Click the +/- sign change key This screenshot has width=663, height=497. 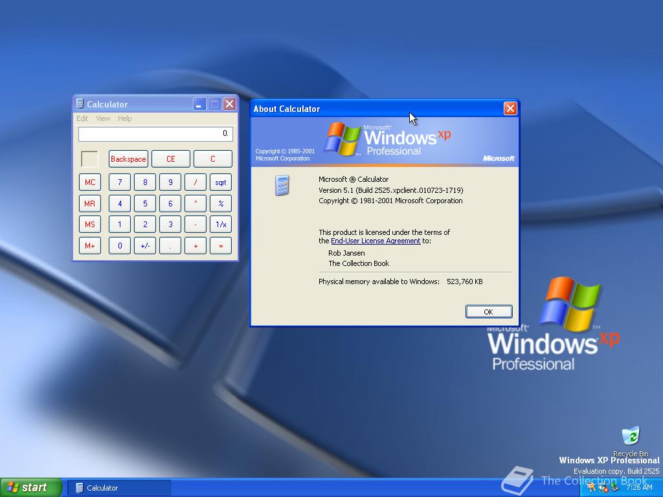145,245
